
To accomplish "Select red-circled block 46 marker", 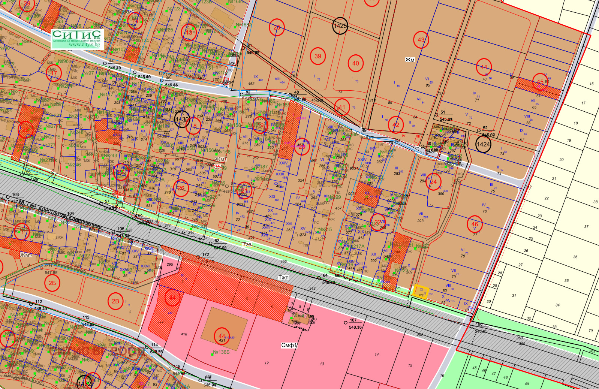I will coord(475,224).
